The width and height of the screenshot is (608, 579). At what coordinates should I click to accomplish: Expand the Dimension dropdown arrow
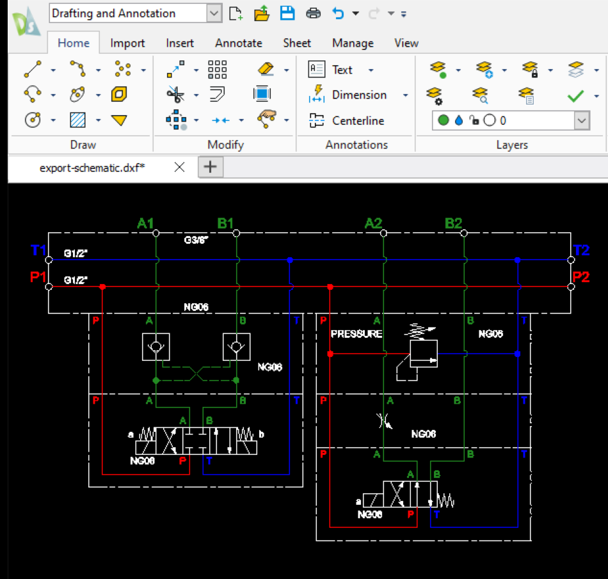click(x=405, y=95)
